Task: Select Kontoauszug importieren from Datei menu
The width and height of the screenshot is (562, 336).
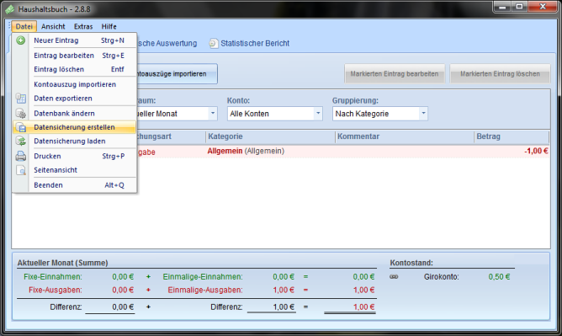Action: coord(75,84)
